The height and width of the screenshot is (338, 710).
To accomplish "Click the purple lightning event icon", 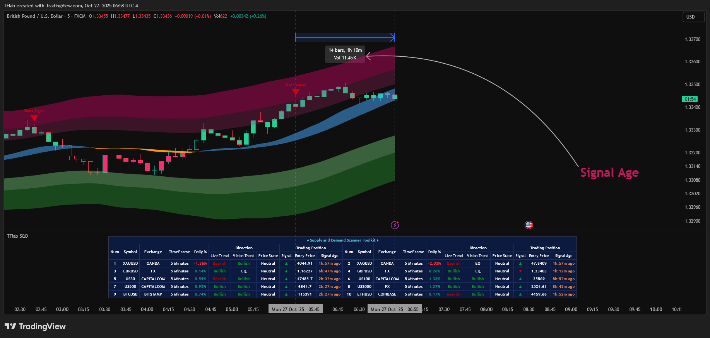I will click(395, 225).
